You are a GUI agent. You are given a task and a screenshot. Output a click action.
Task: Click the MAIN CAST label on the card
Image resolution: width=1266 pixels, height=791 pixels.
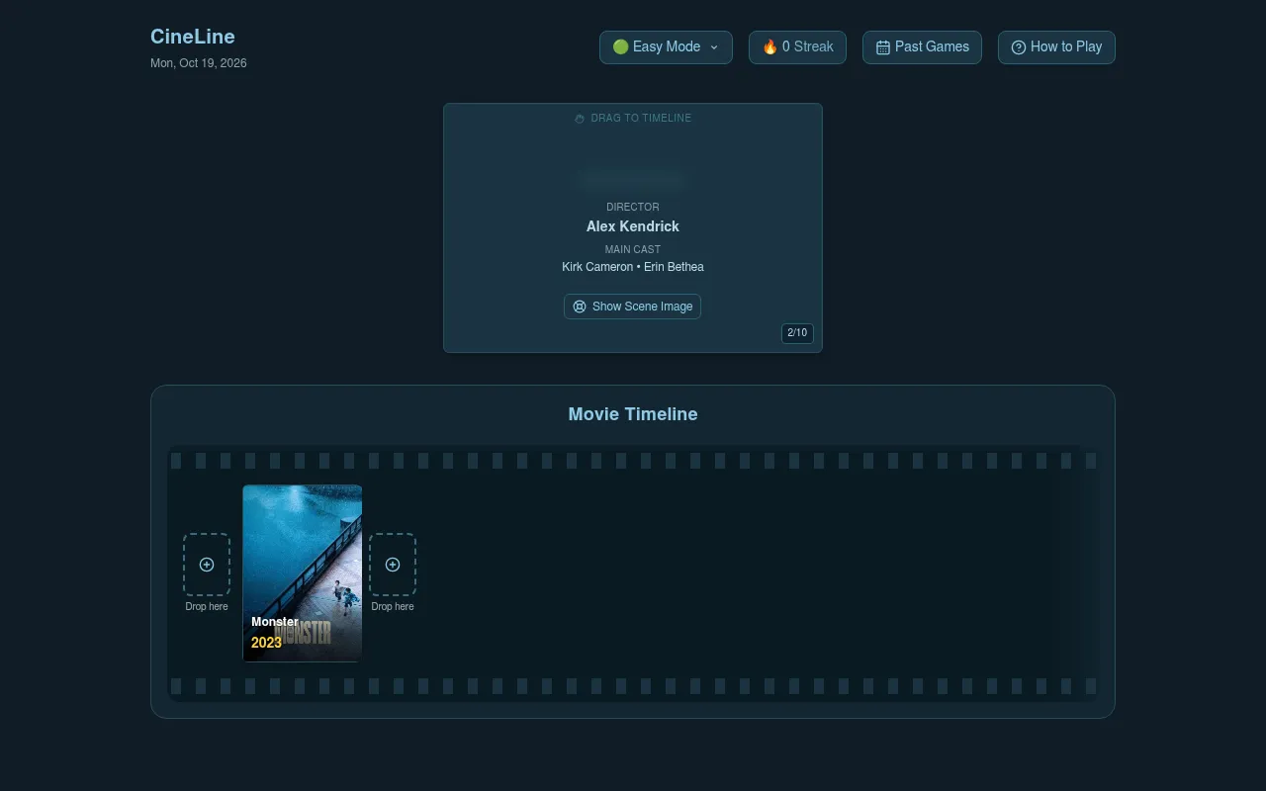click(633, 250)
